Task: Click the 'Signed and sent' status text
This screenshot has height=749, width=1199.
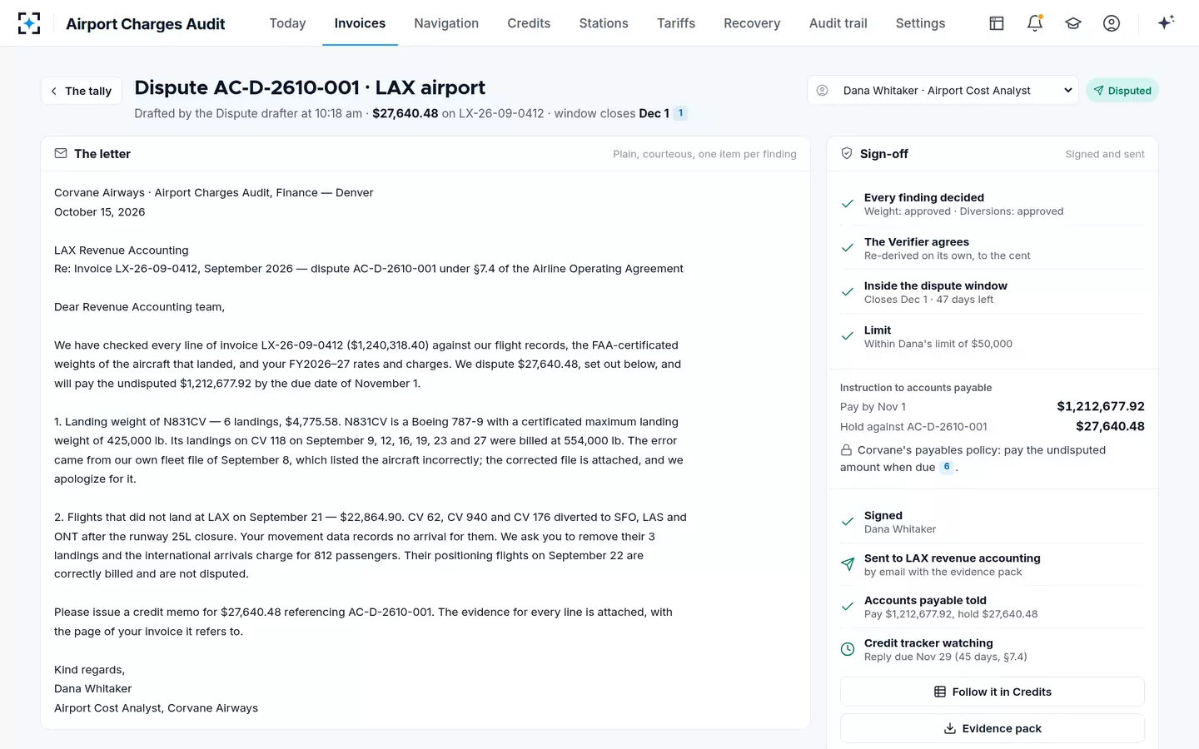Action: [1105, 154]
